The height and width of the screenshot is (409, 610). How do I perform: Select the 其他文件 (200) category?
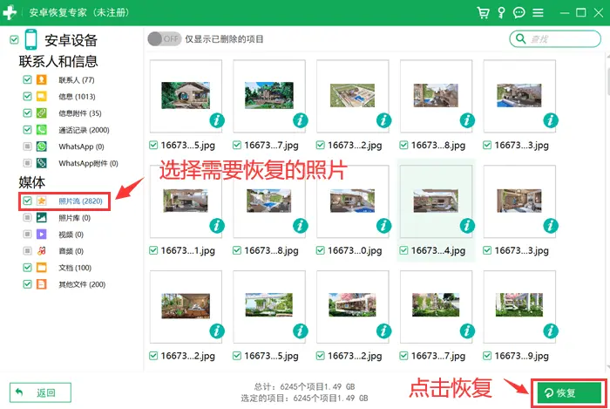[x=82, y=284]
